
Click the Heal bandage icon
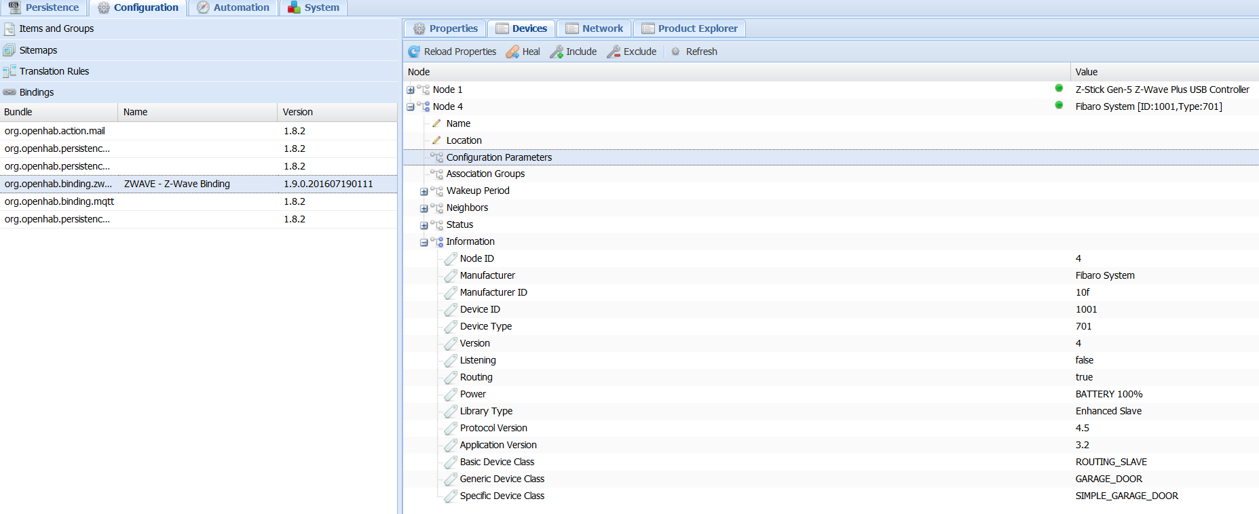512,52
